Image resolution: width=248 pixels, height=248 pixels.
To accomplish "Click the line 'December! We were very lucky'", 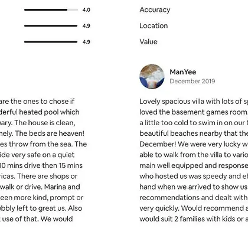I will point(194,144).
